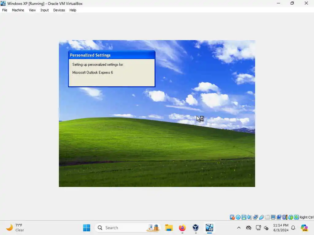Click the cloud sync tray icon
Image resolution: width=314 pixels, height=235 pixels.
tap(248, 228)
